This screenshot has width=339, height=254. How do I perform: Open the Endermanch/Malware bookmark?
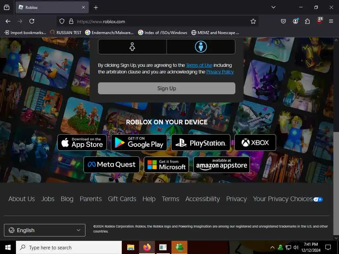tap(109, 33)
